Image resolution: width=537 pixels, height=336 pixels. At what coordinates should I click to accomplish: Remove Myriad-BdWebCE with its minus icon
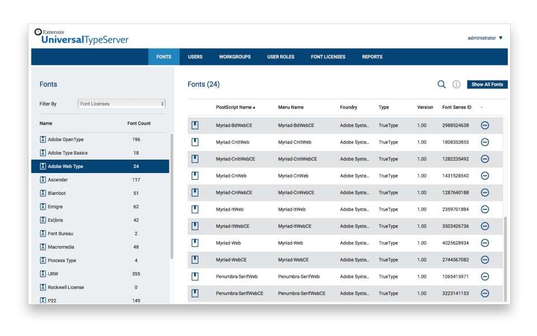coord(485,125)
